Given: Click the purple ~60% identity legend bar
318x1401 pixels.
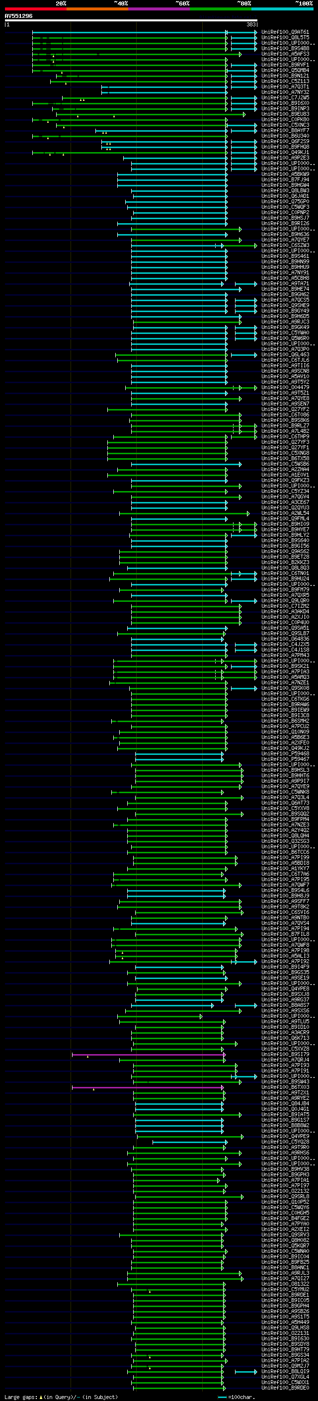Looking at the screenshot, I should pyautogui.click(x=159, y=9).
